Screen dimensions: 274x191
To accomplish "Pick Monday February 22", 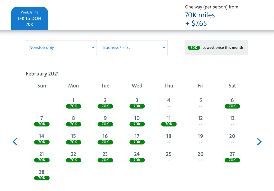I will coord(73,157).
